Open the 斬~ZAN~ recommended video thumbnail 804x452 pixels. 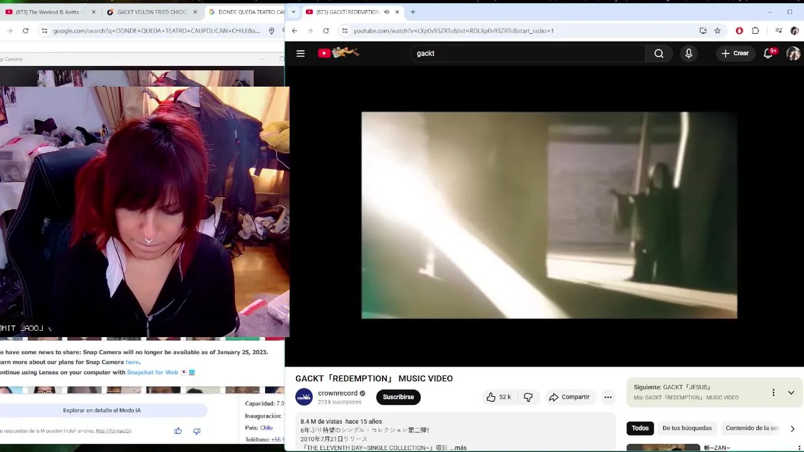click(663, 448)
